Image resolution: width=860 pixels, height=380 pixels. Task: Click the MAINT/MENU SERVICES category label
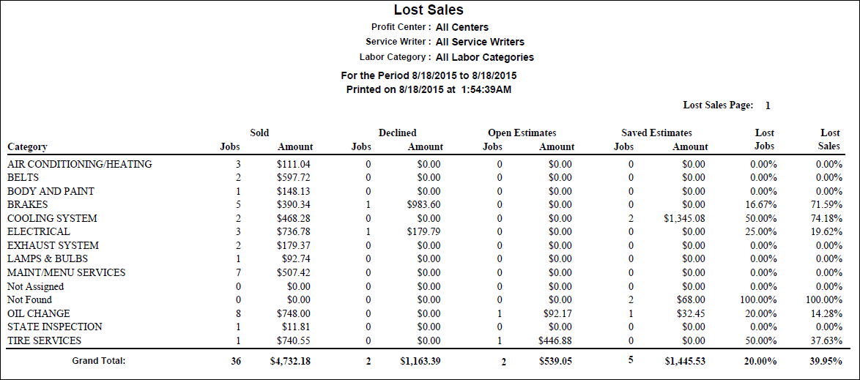[66, 272]
